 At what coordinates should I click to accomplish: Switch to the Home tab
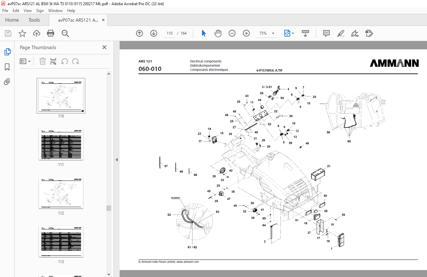tap(12, 20)
